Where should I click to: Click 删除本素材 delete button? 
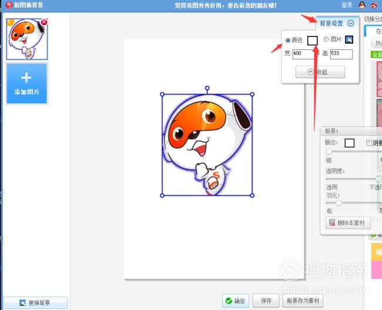348,223
